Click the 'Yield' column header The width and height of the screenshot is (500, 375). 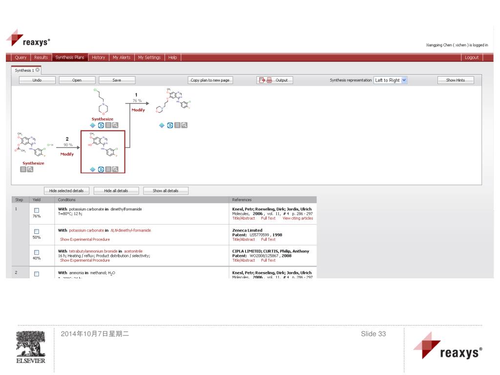point(37,200)
